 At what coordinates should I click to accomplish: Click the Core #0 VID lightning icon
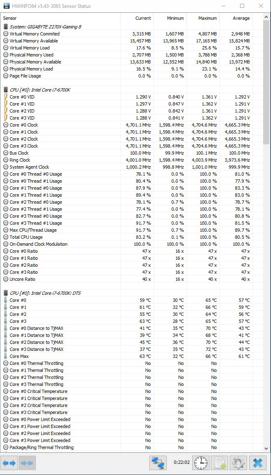(5, 97)
